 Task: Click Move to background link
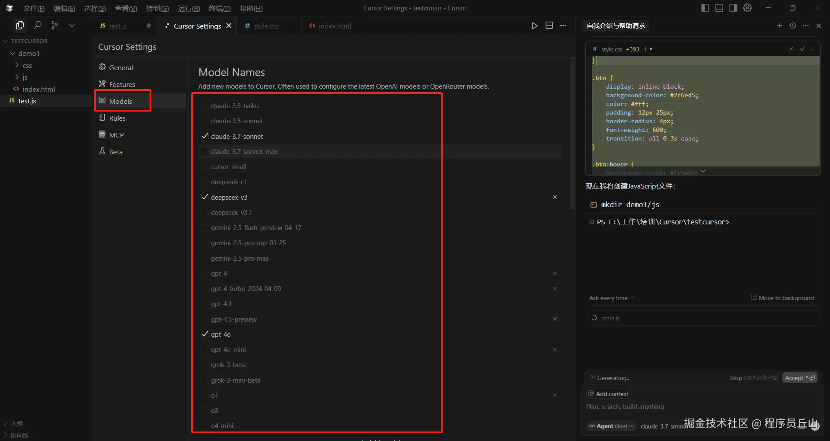[x=782, y=298]
